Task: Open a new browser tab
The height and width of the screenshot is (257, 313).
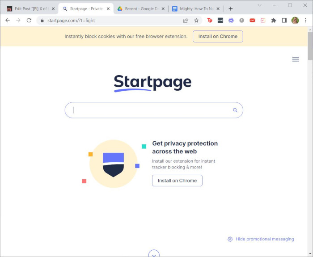Action: pos(231,8)
